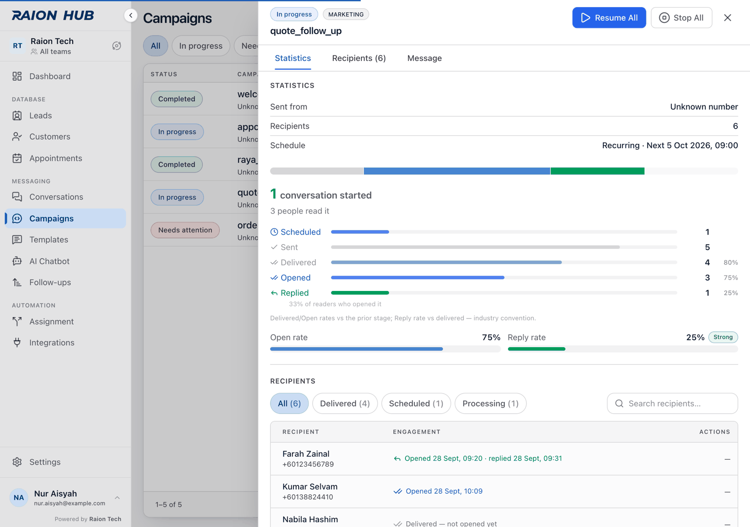This screenshot has height=527, width=750.
Task: Click Kumar Selvam's opened check icon
Action: tap(397, 491)
